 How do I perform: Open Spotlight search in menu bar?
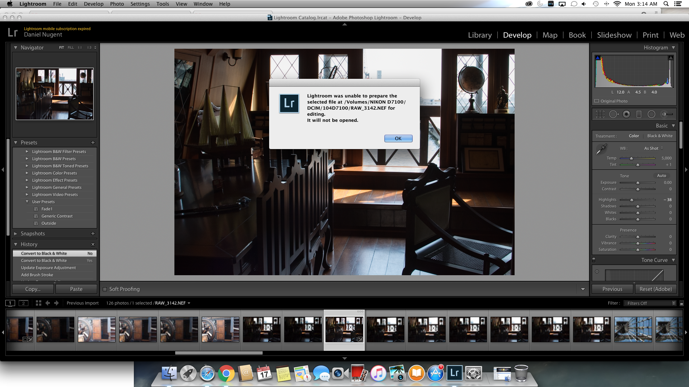click(666, 4)
